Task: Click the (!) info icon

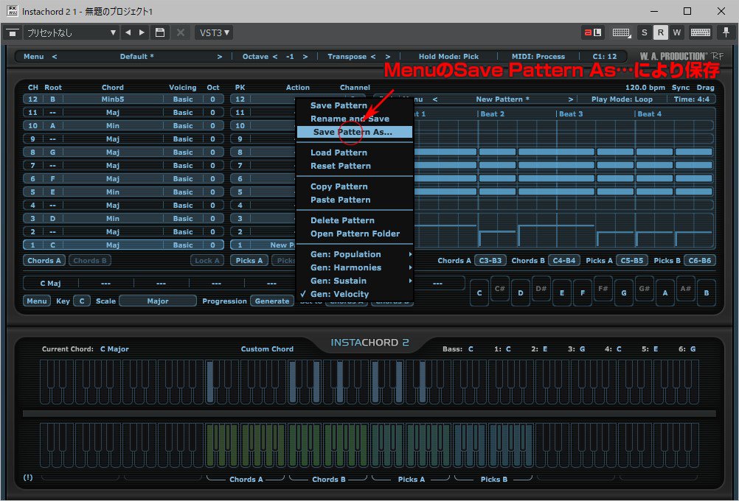Action: pos(28,477)
